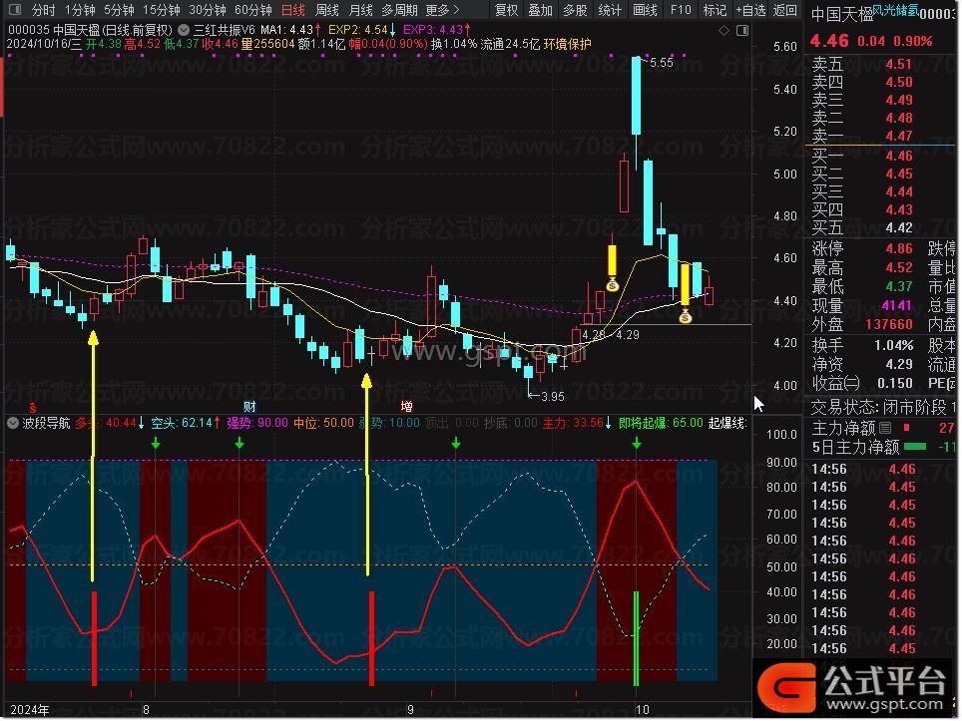This screenshot has width=962, height=721.
Task: Click the 多股 multi-stock button
Action: (575, 10)
